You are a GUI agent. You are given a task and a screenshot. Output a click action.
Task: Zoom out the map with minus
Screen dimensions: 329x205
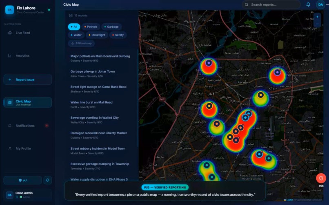pyautogui.click(x=317, y=24)
